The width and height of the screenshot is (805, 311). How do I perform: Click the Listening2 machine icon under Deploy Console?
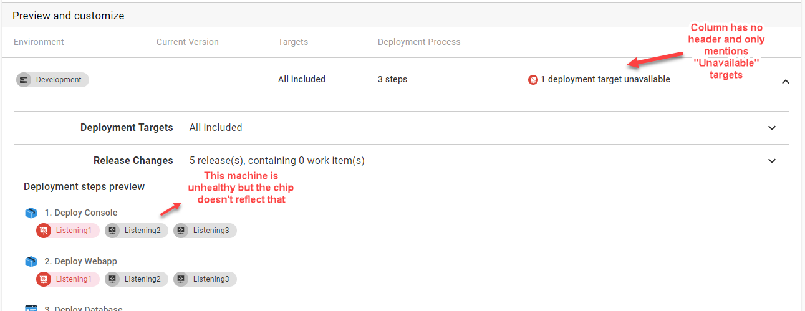[x=112, y=231]
